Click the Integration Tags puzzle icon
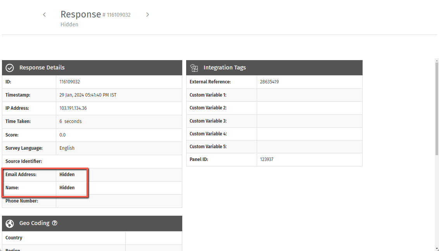Screen dimensions: 439x251 194,68
